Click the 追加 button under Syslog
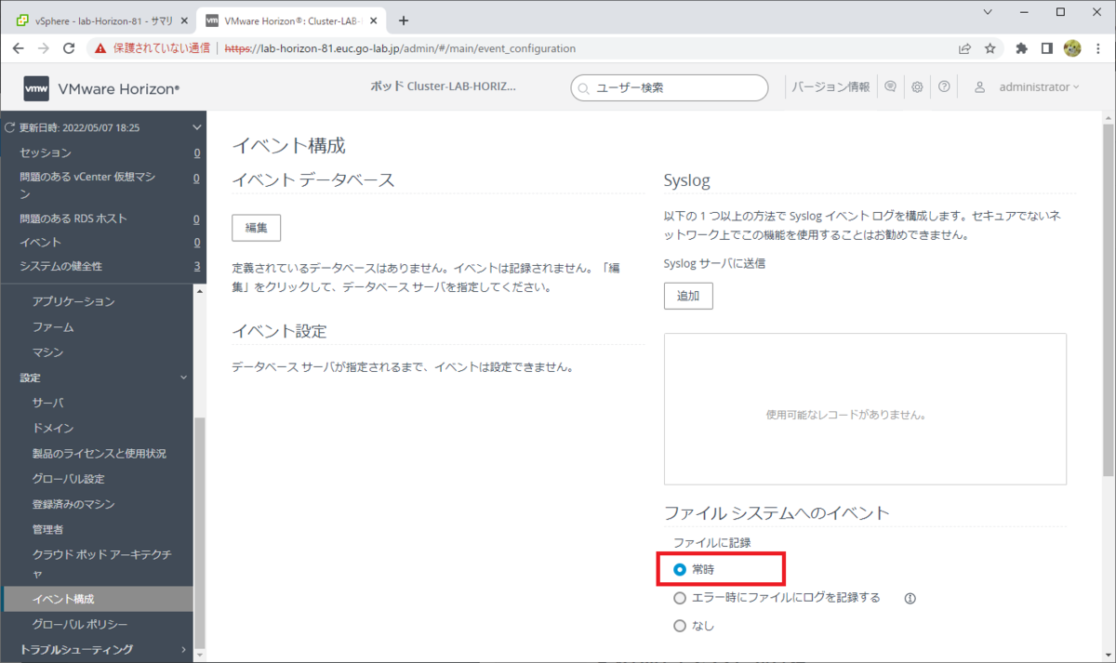Screen dimensions: 1116x663 point(688,296)
